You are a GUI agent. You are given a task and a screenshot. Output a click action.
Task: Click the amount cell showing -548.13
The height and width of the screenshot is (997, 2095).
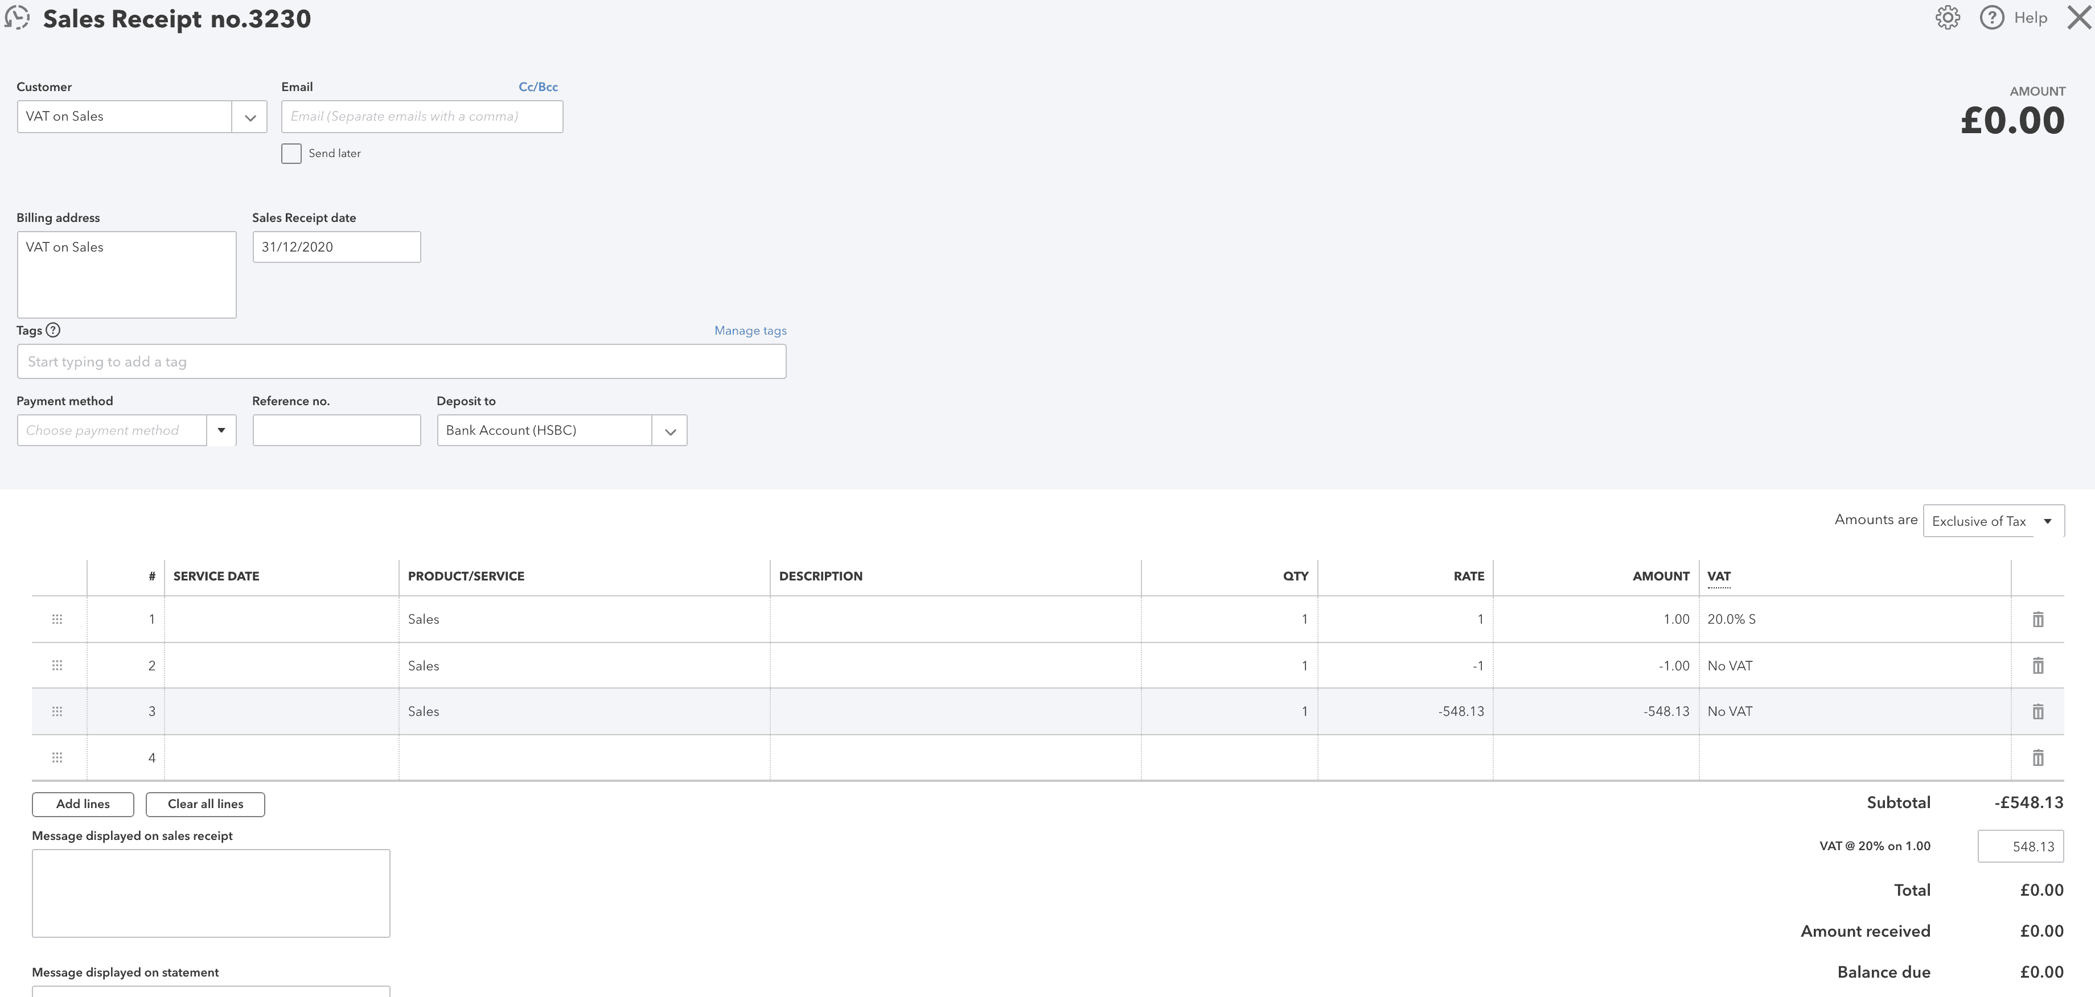coord(1596,711)
